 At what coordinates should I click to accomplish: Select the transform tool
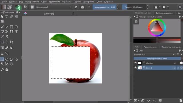click(2, 42)
